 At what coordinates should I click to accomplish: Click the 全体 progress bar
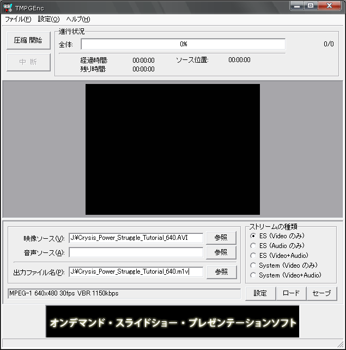[x=183, y=44]
